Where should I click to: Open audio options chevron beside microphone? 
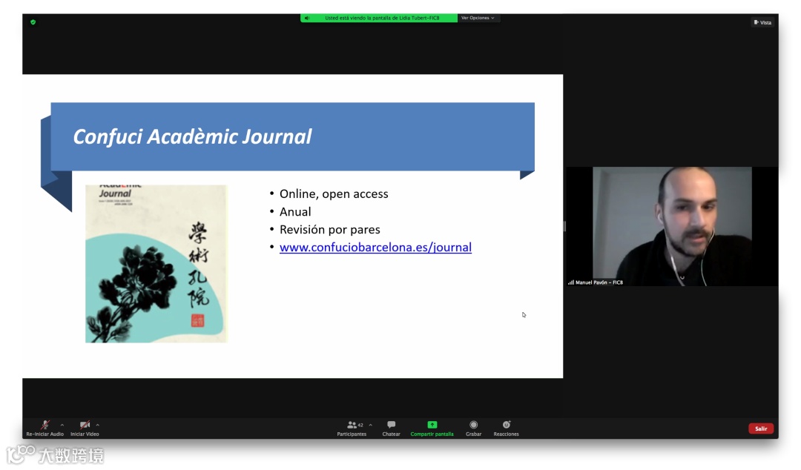[62, 425]
